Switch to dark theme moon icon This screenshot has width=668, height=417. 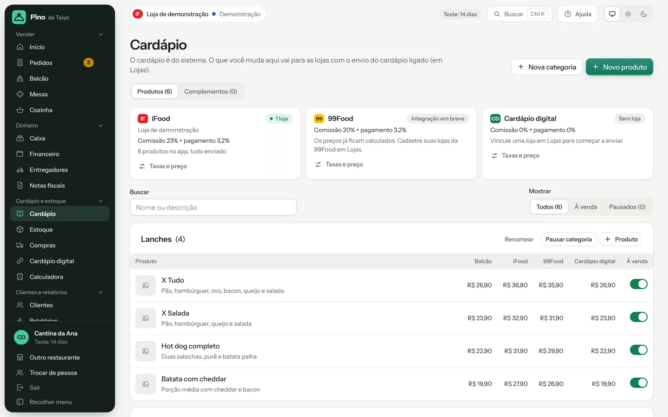coord(644,14)
